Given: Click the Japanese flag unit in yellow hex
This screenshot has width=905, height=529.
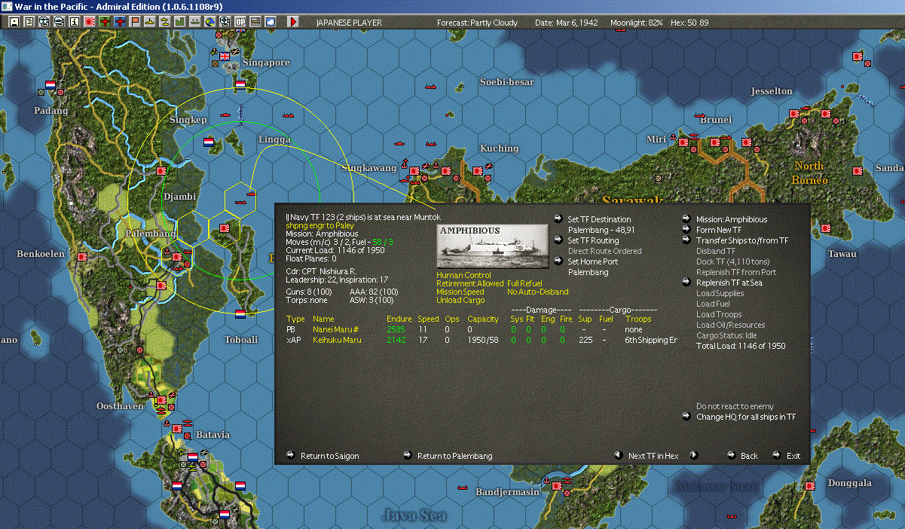Looking at the screenshot, I should (x=225, y=227).
